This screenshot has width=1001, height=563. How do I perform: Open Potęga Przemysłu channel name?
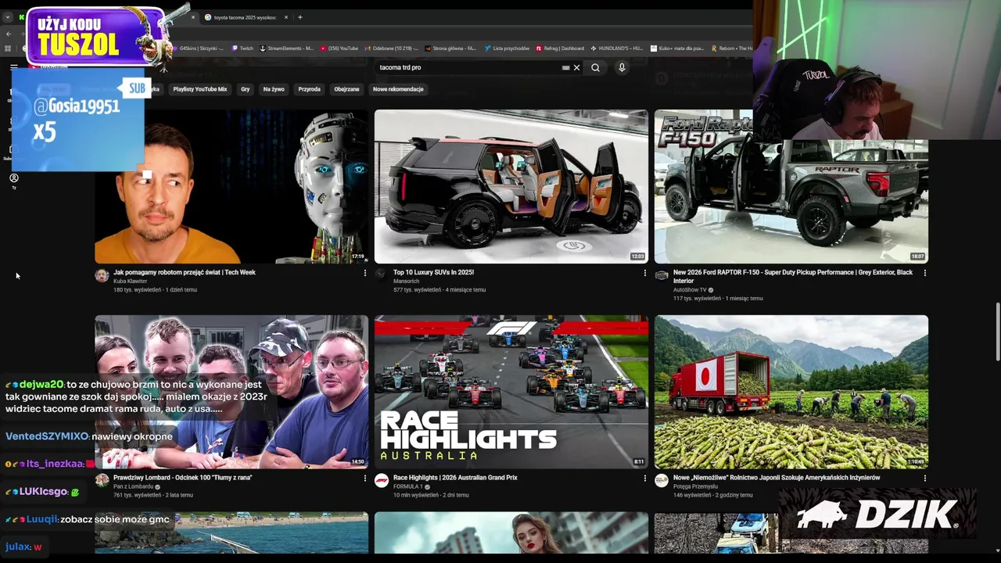[694, 486]
